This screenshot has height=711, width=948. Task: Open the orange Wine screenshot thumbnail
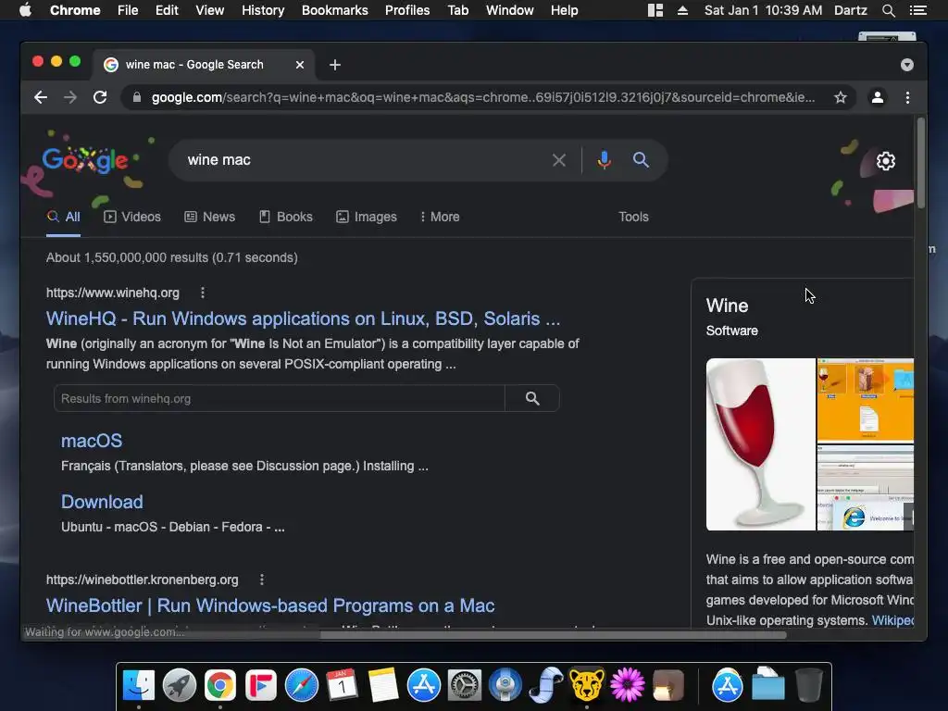(866, 400)
